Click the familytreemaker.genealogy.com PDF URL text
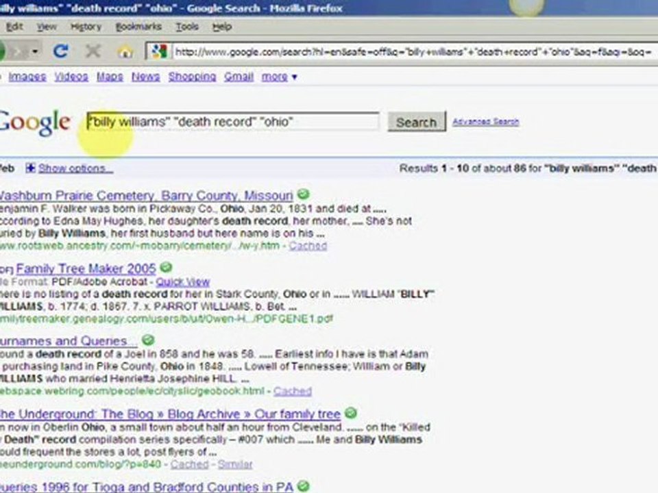658x493 pixels. pyautogui.click(x=167, y=318)
